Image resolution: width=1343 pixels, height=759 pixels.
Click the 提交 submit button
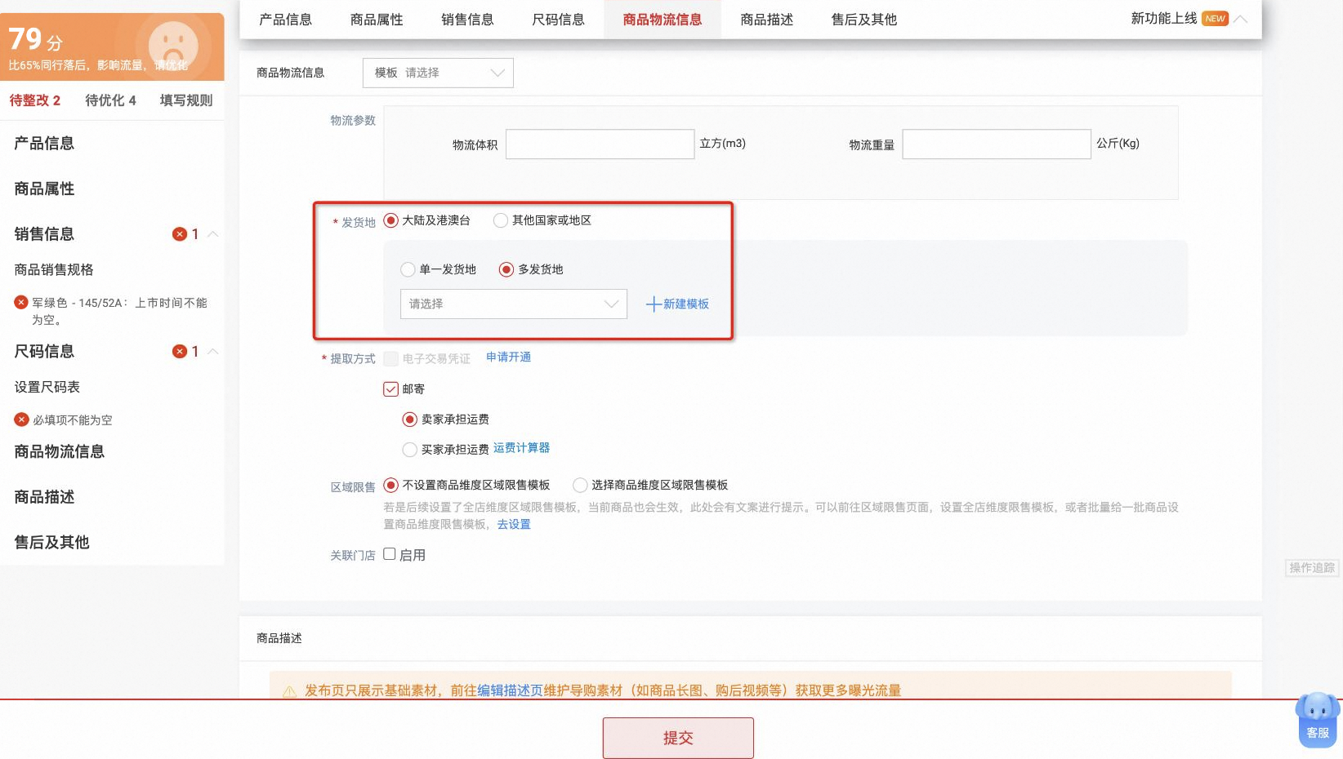(x=678, y=738)
